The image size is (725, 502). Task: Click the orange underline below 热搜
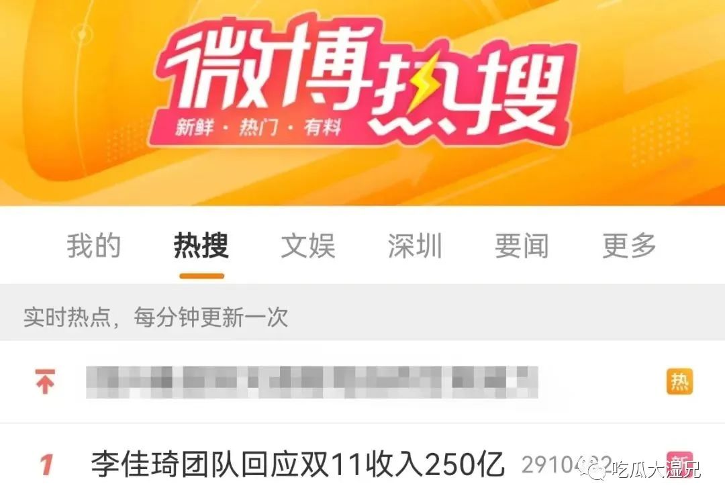pos(202,276)
